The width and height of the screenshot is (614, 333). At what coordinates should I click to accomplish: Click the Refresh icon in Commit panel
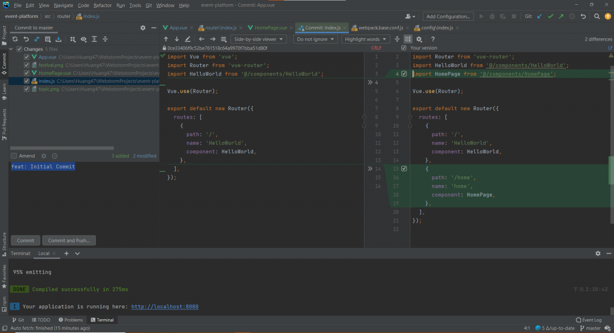(16, 39)
